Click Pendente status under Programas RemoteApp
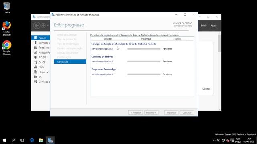 (x=167, y=74)
